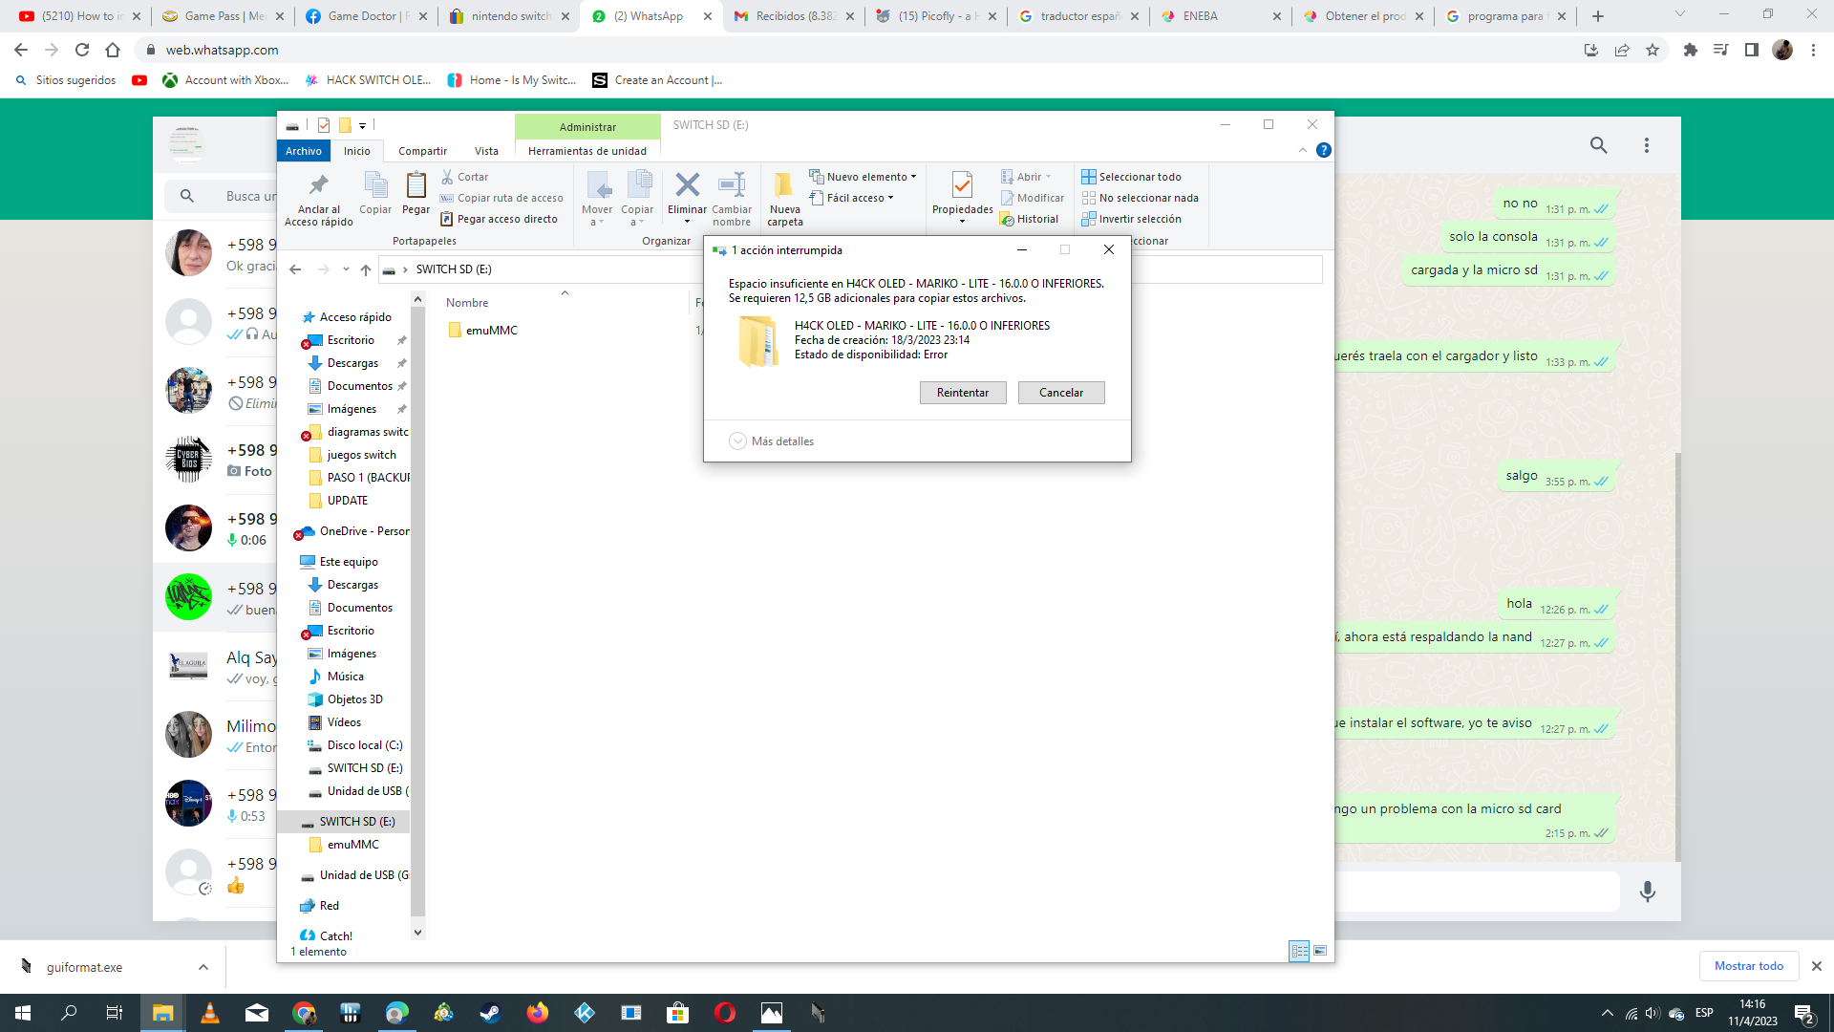Open Chrome extensions puzzle icon

coord(1690,51)
